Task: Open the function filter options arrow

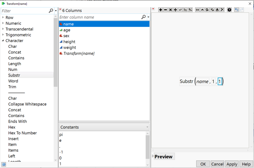Action: coord(56,11)
